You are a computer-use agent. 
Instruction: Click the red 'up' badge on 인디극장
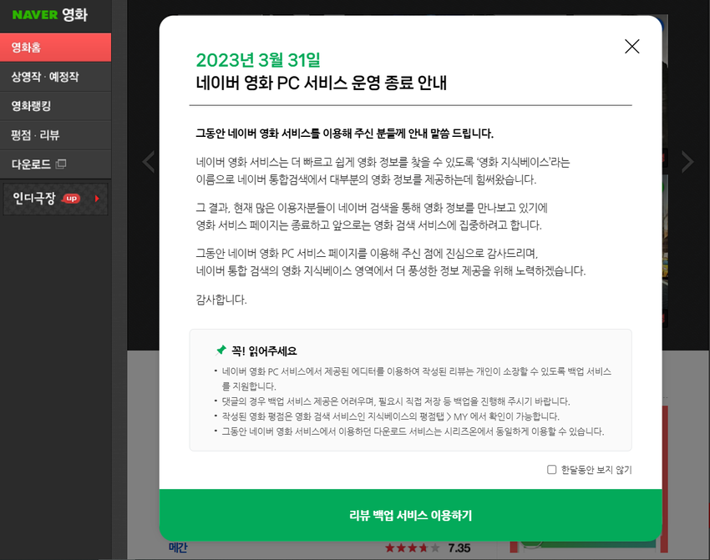(71, 199)
